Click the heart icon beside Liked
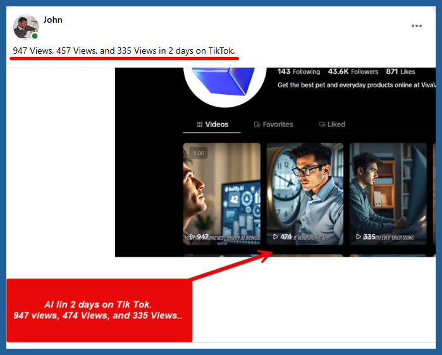 (322, 124)
